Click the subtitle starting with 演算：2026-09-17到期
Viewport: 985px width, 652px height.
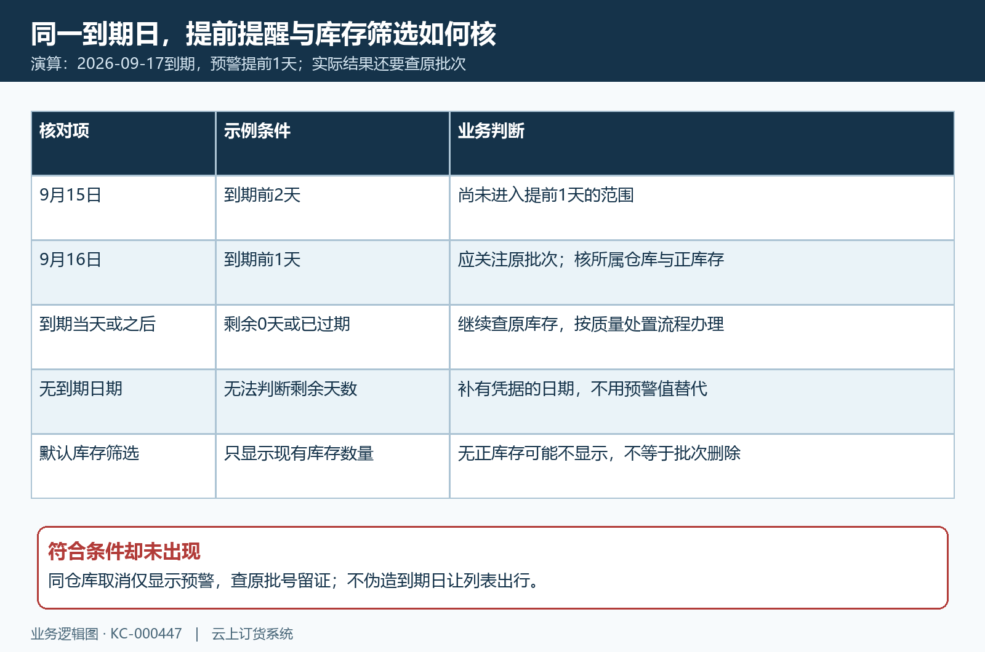248,64
